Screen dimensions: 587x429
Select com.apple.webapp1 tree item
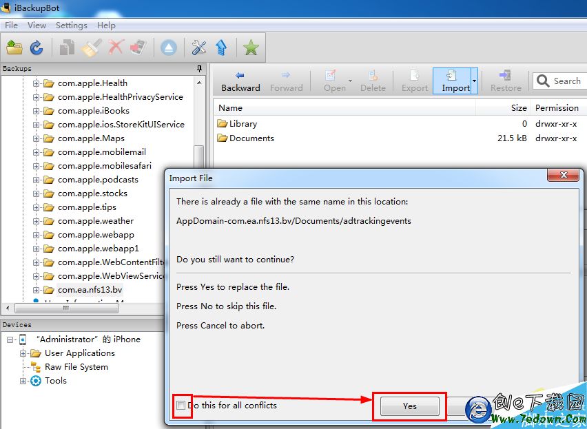pyautogui.click(x=98, y=249)
